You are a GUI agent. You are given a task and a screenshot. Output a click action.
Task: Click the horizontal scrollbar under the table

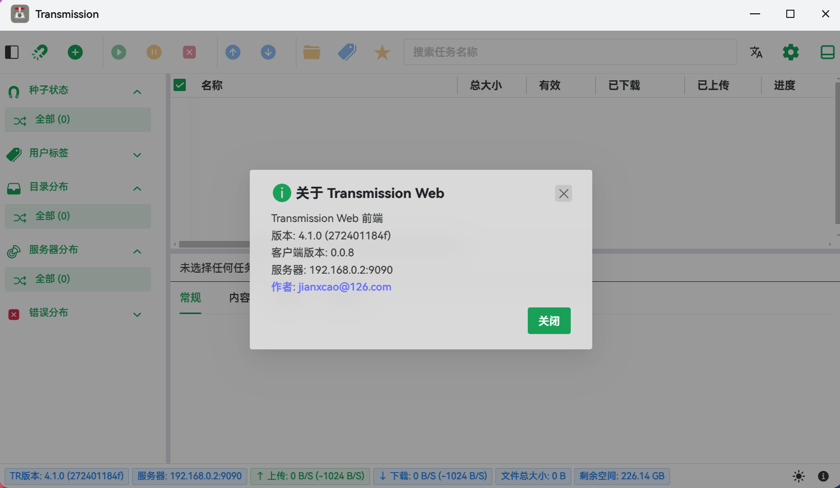[x=215, y=245]
